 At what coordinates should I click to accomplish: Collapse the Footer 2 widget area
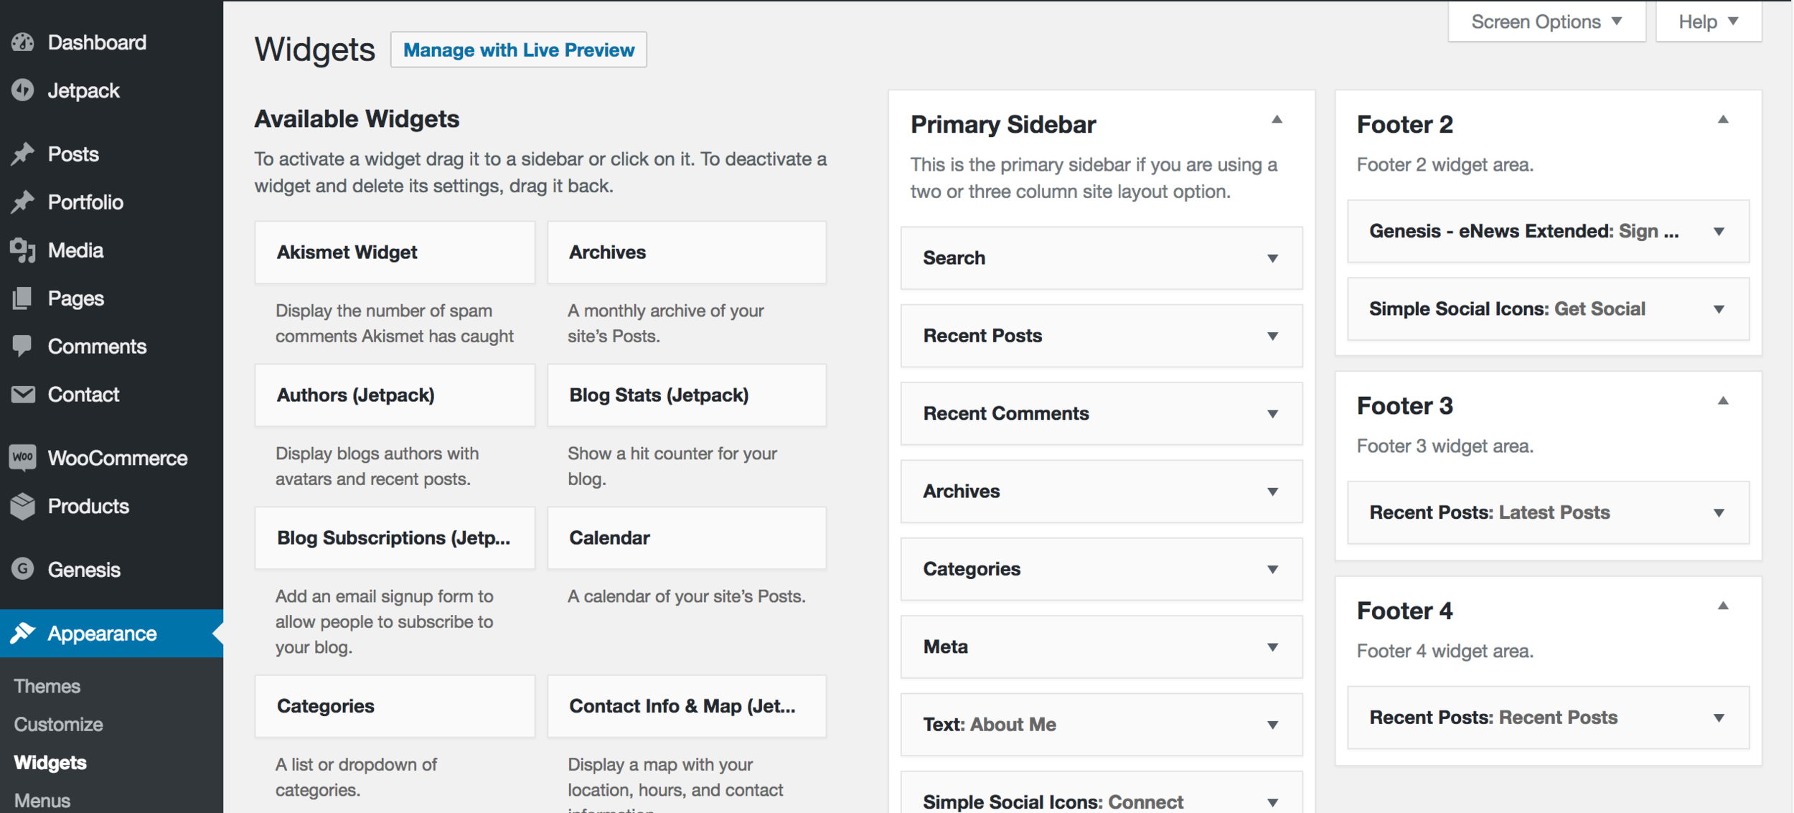(x=1723, y=120)
